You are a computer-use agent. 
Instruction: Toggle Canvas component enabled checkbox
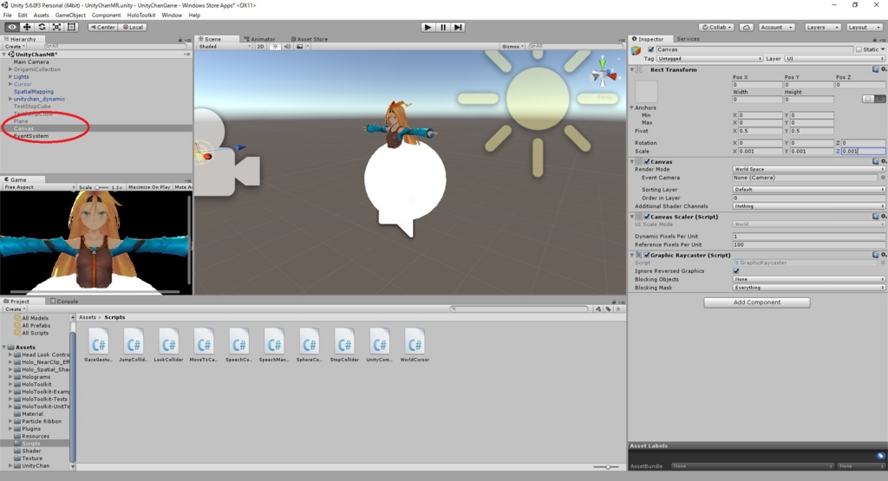click(x=647, y=161)
